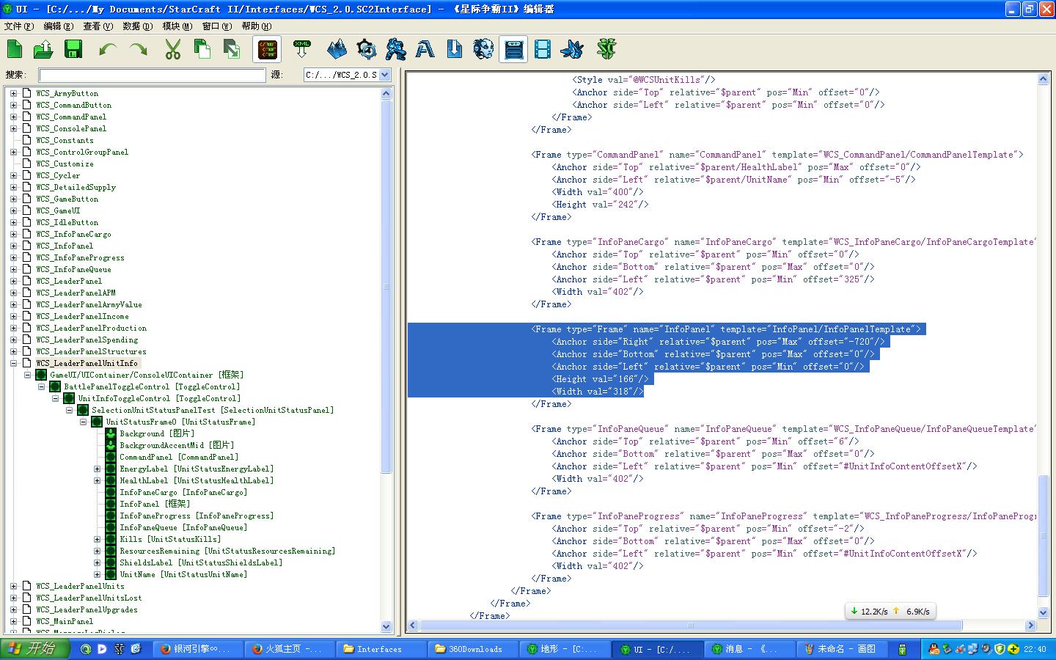
Task: Expand the WCS_CommandPanel tree node
Action: click(x=13, y=117)
